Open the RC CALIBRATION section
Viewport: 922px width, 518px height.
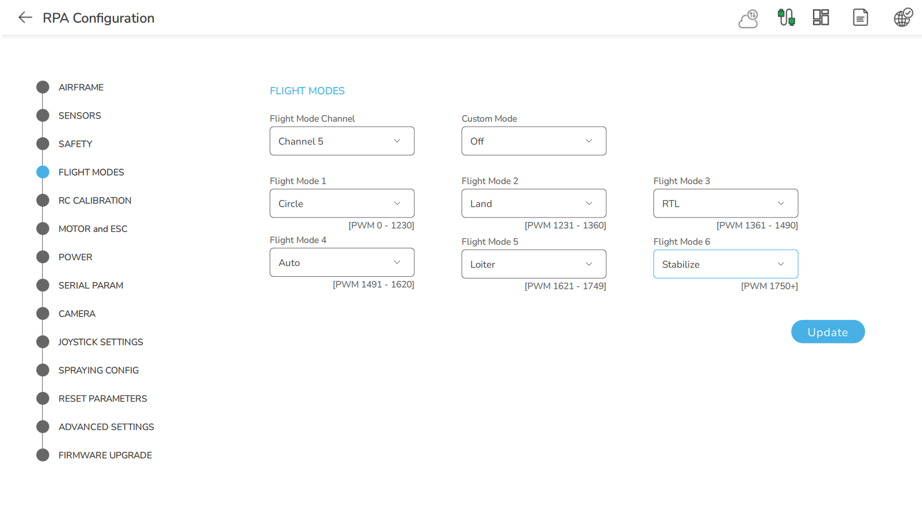tap(95, 200)
